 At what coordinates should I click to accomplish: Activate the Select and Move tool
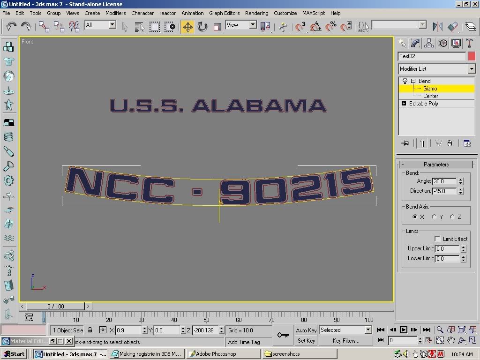point(187,27)
